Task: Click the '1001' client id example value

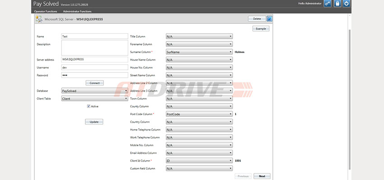Action: point(238,161)
